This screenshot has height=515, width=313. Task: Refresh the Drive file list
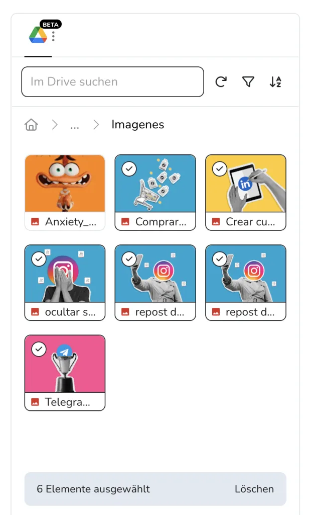[x=221, y=82]
